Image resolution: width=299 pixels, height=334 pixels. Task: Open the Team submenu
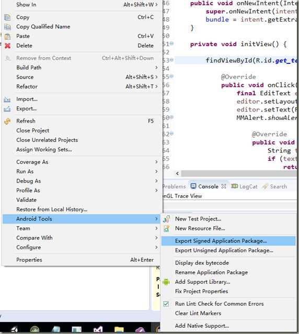[81, 228]
